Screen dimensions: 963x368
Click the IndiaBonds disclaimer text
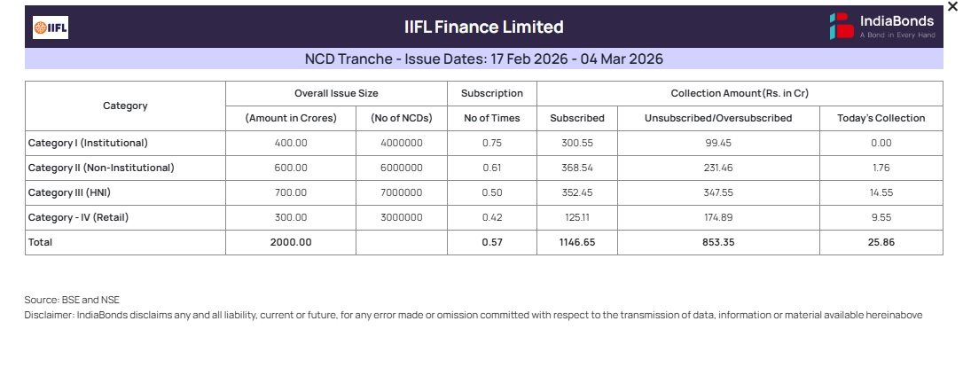(x=474, y=315)
